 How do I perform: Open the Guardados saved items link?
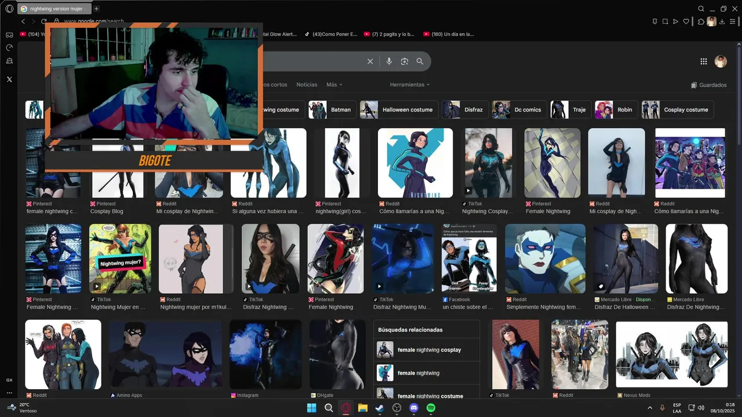pyautogui.click(x=708, y=85)
